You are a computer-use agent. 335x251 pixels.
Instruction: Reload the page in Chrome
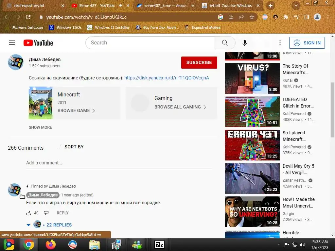[28, 17]
